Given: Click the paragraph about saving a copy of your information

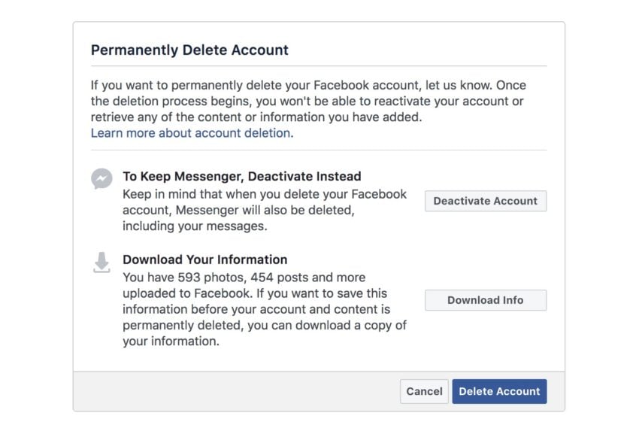Looking at the screenshot, I should coord(265,309).
